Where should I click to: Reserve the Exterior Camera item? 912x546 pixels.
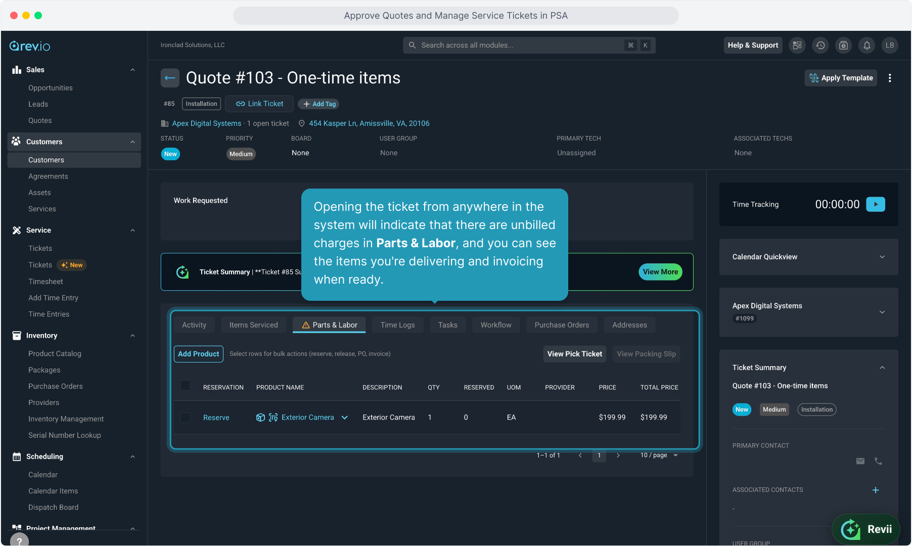(x=216, y=418)
